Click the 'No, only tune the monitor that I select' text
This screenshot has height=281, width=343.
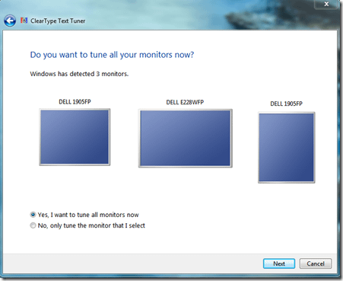(91, 225)
